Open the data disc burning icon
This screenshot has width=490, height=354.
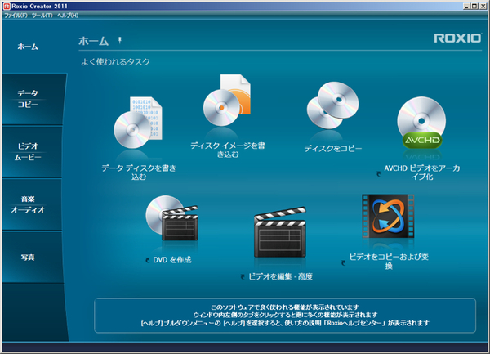[x=138, y=123]
